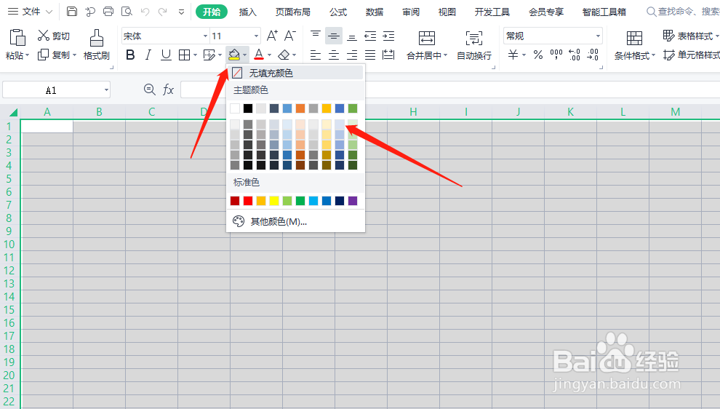Click the Print icon in quick toolbar

[x=108, y=12]
